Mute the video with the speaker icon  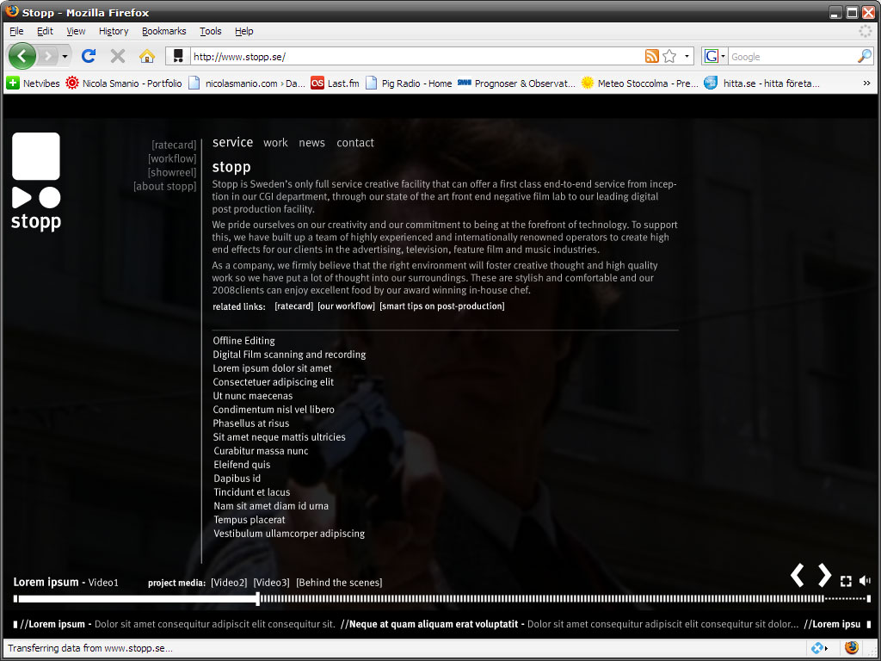[865, 581]
